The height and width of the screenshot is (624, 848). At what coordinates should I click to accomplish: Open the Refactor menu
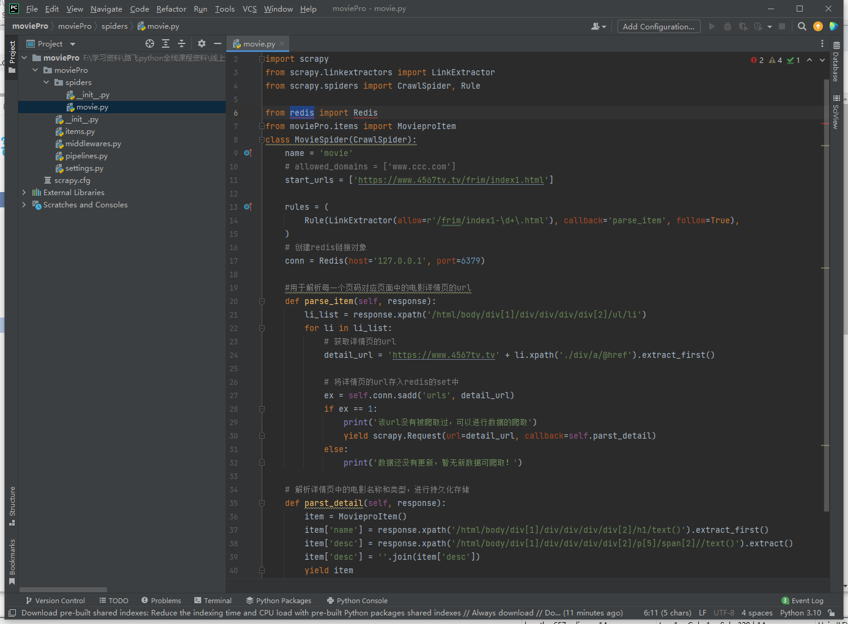coord(171,9)
